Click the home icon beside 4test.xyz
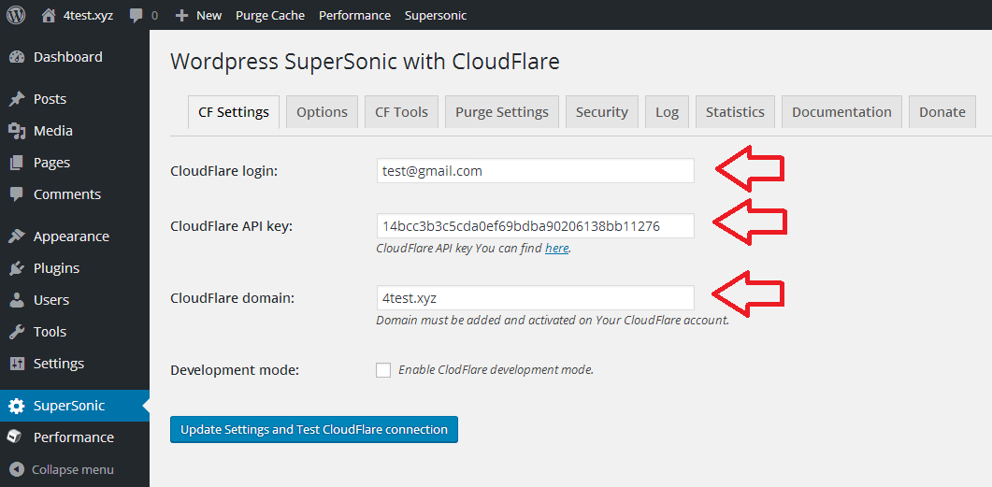Image resolution: width=992 pixels, height=487 pixels. pyautogui.click(x=49, y=15)
